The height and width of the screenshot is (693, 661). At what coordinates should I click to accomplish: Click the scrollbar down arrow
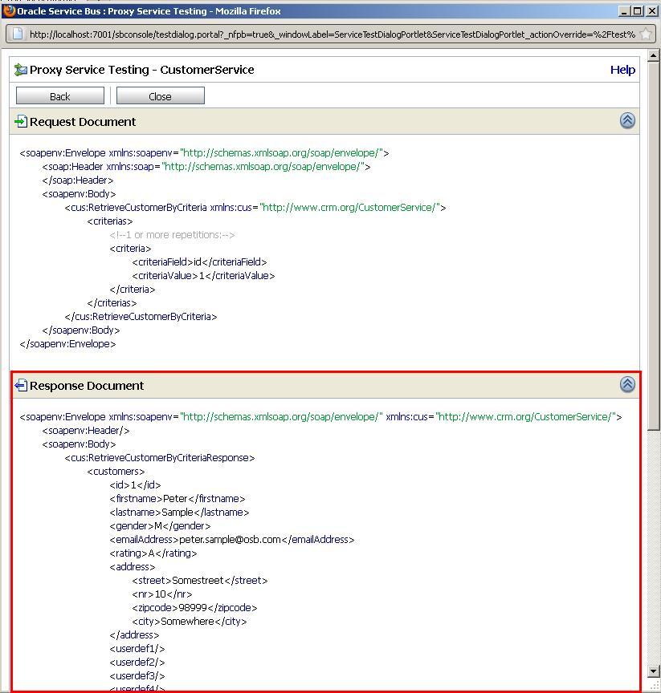(x=654, y=671)
